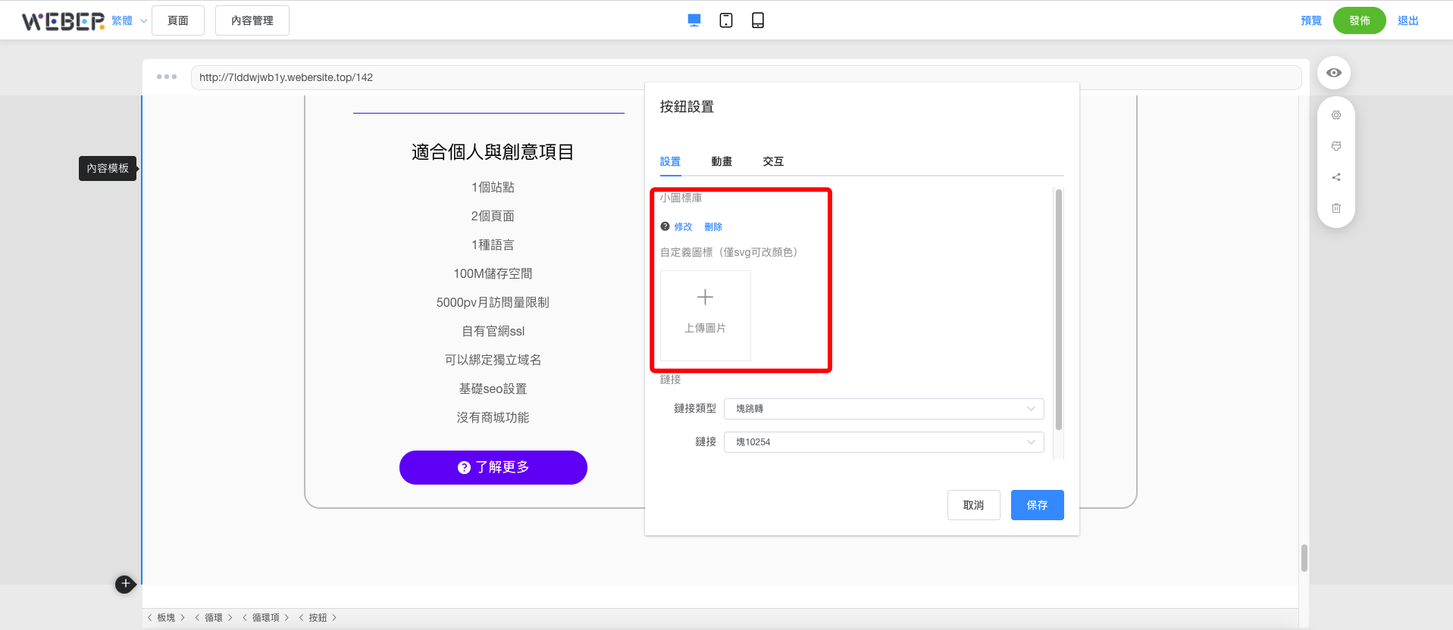Click the left chevron before 循環項
Screen dimensions: 1453x630
[x=244, y=618]
